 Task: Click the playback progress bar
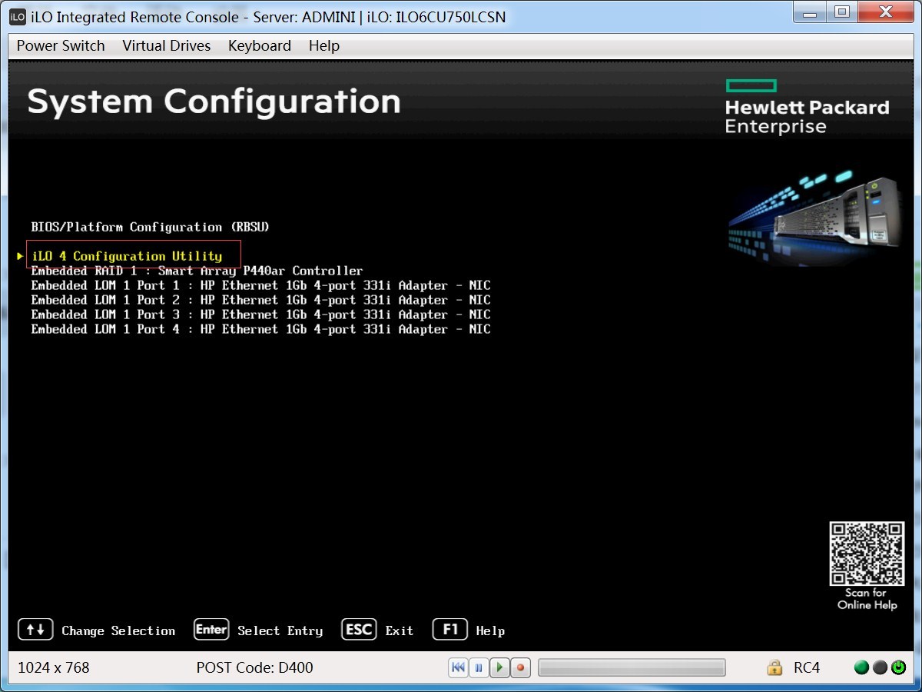tap(632, 667)
